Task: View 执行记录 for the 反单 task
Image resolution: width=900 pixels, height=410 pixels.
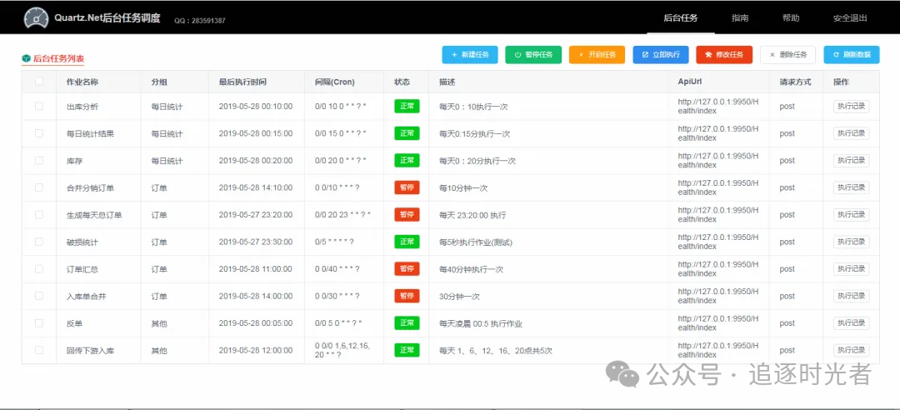Action: [x=851, y=322]
